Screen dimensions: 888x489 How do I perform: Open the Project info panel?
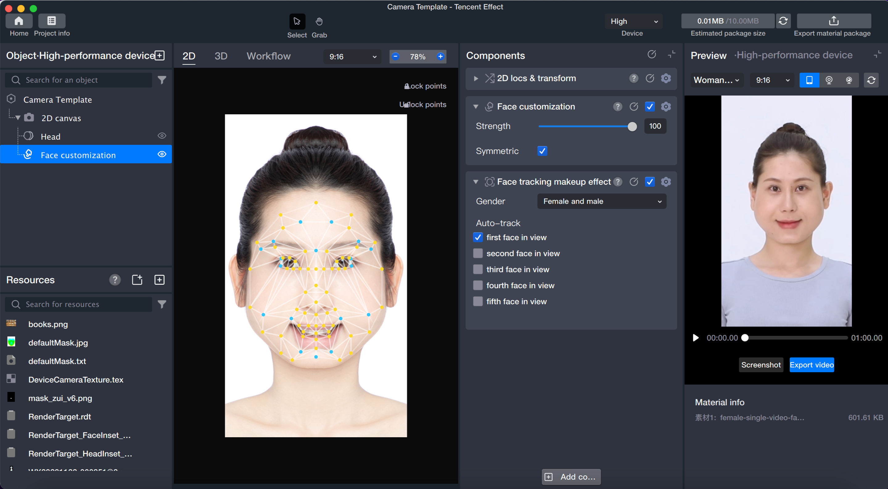pyautogui.click(x=52, y=21)
